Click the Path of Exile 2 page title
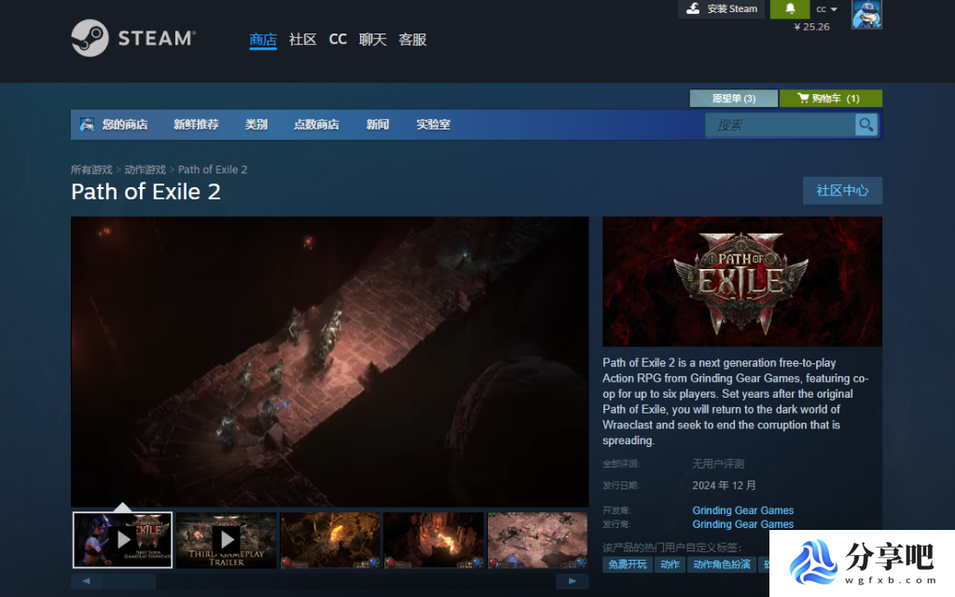This screenshot has height=597, width=955. (145, 192)
